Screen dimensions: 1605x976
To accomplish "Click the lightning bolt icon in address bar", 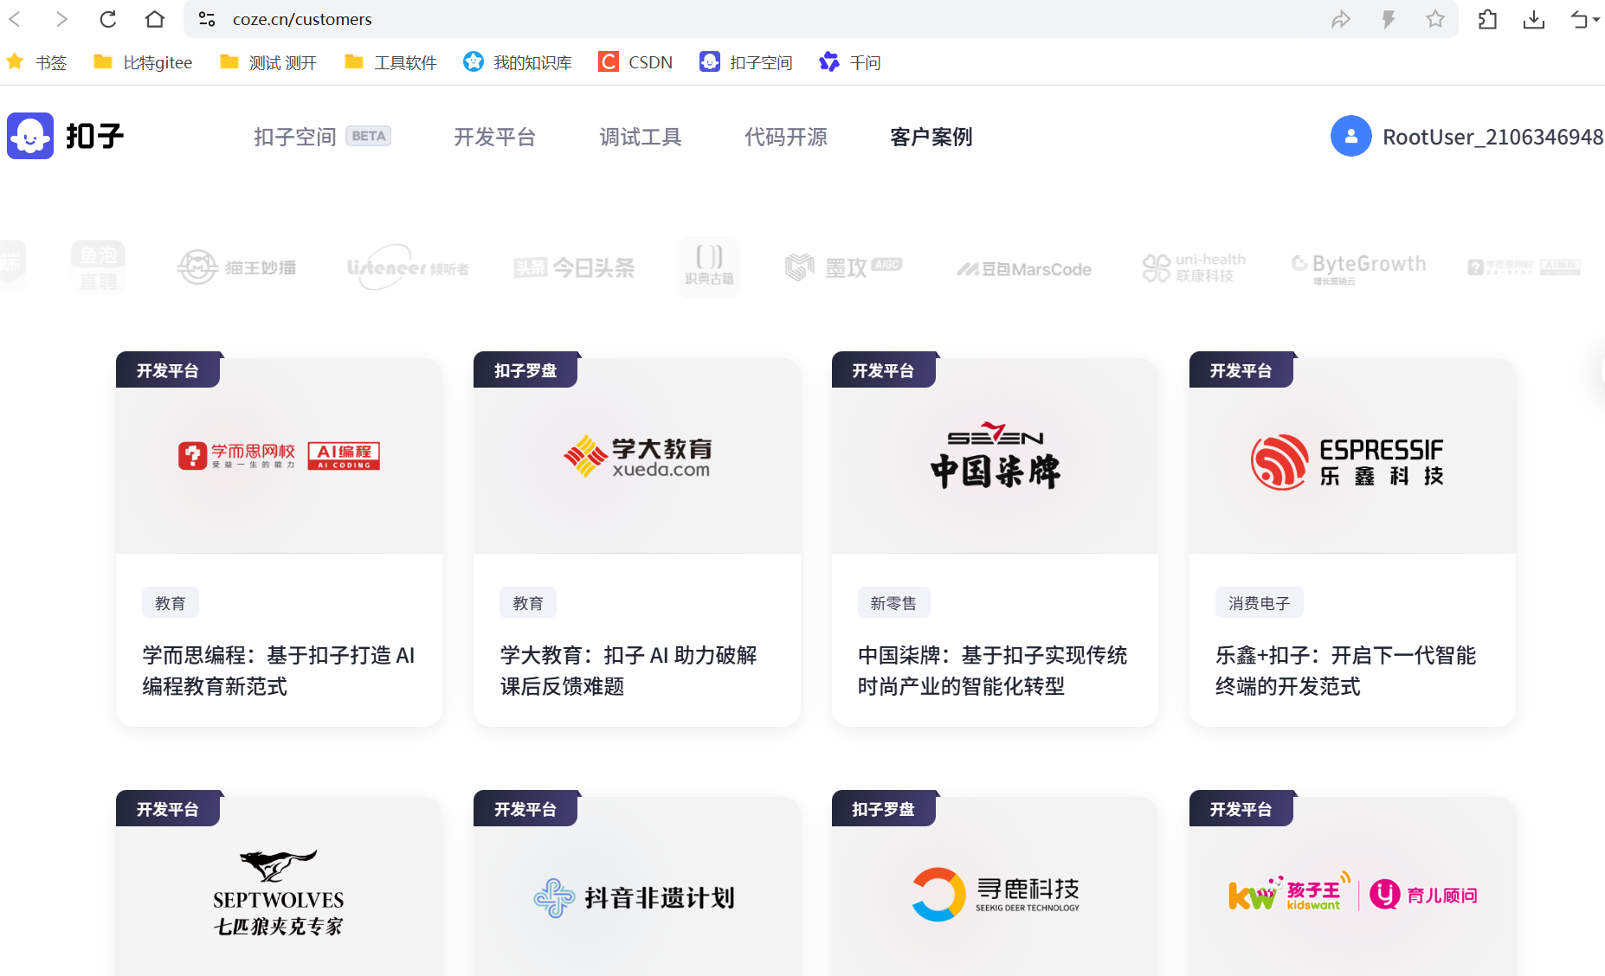I will click(x=1389, y=19).
